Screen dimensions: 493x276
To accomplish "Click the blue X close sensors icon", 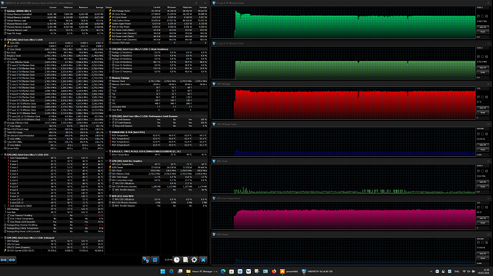I will pyautogui.click(x=204, y=259).
